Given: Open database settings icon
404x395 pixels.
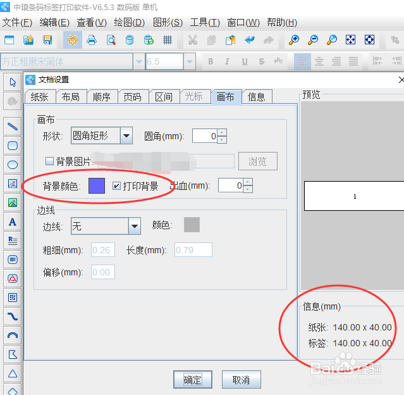Looking at the screenshot, I should [130, 40].
